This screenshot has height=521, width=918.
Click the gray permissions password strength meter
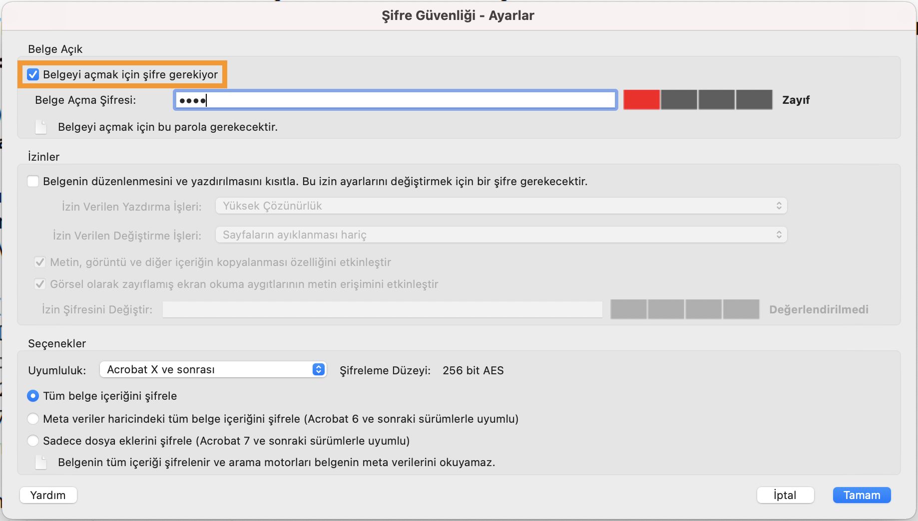685,309
